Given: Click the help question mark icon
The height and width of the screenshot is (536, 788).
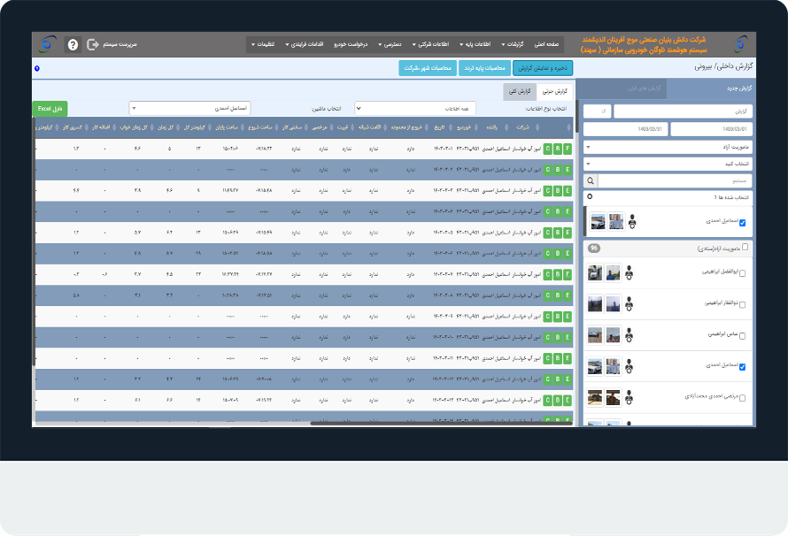Looking at the screenshot, I should (73, 44).
